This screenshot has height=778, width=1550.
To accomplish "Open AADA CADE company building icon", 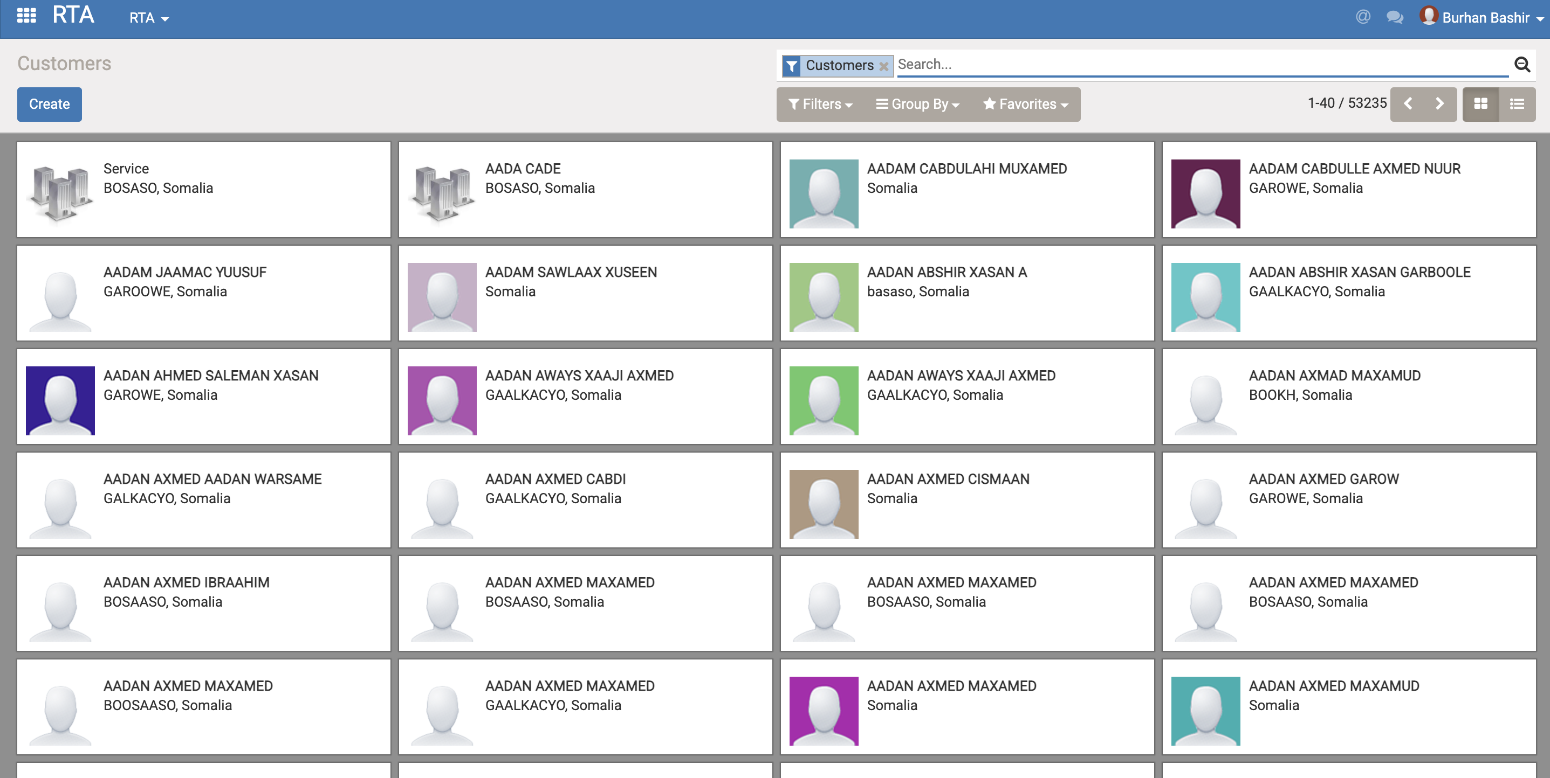I will pyautogui.click(x=442, y=193).
